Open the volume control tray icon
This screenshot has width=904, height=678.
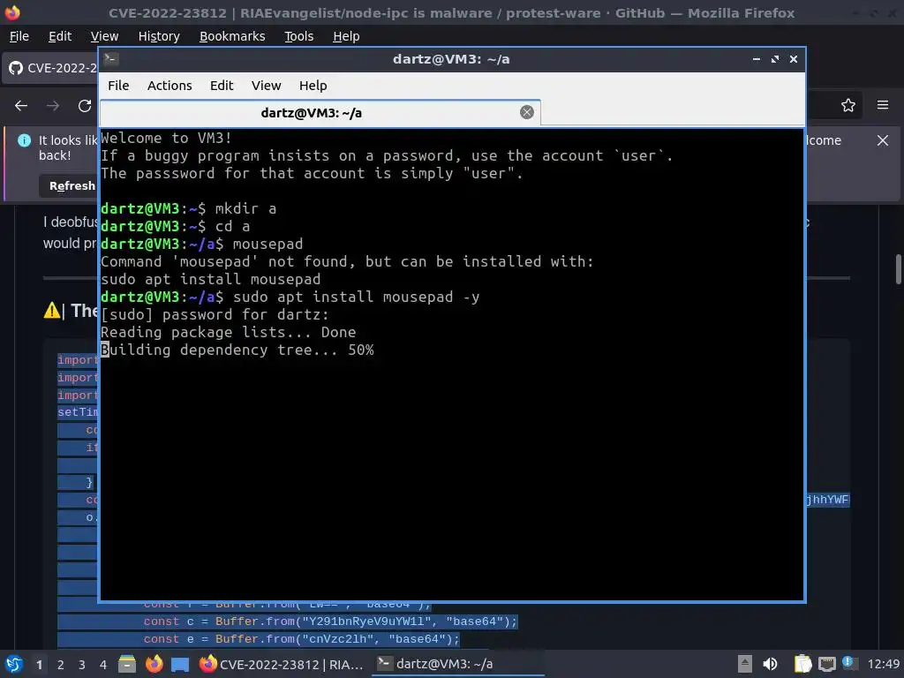770,664
